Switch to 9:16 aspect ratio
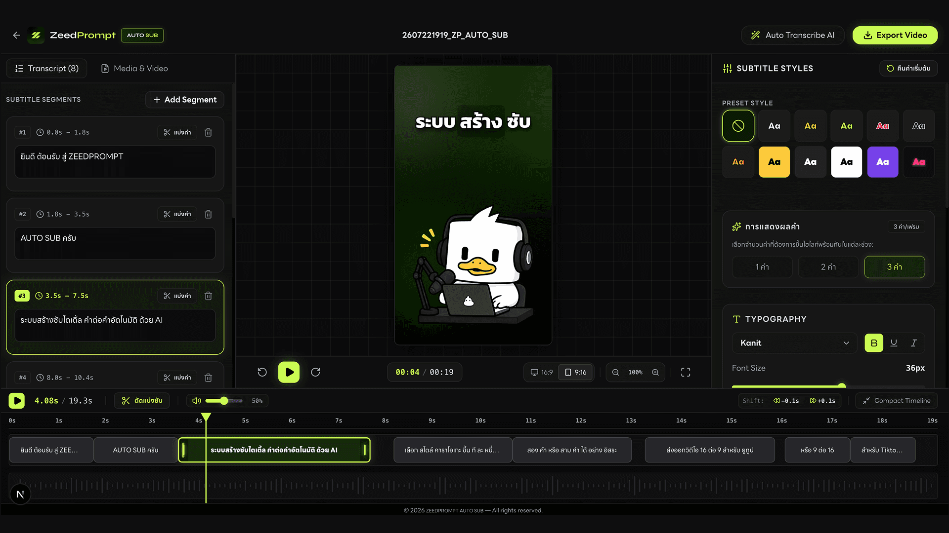This screenshot has height=533, width=949. pyautogui.click(x=575, y=372)
